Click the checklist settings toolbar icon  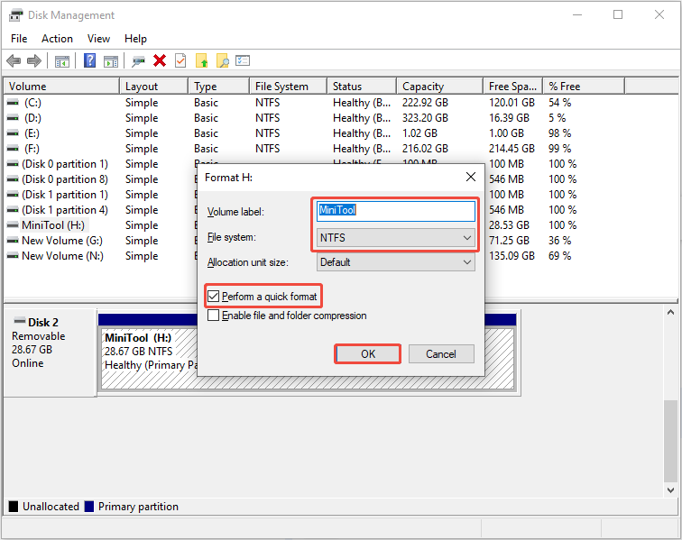(x=243, y=60)
